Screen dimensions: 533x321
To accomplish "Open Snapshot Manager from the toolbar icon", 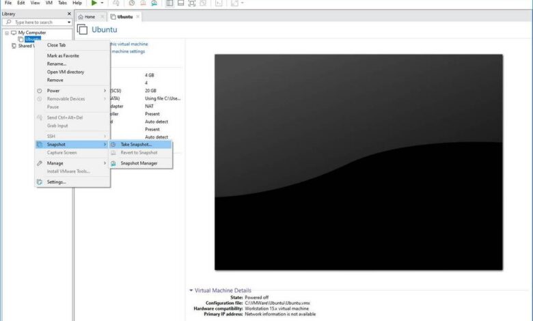I will [x=154, y=3].
